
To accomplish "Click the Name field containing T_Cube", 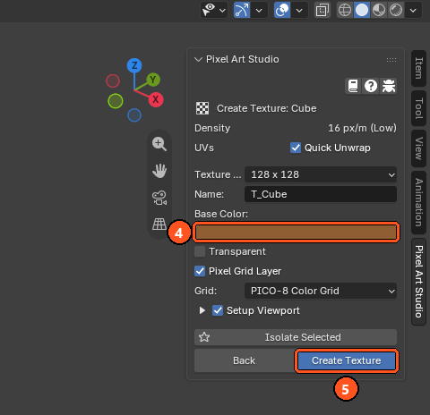I will 321,194.
